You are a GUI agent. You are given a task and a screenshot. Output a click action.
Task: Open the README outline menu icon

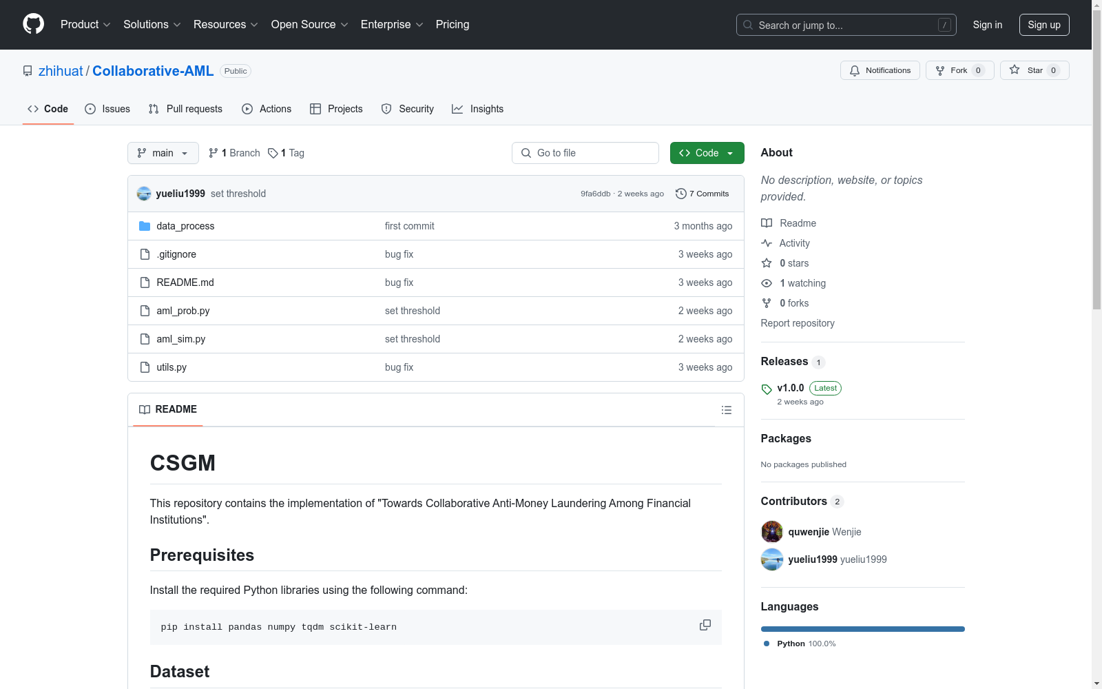pyautogui.click(x=726, y=410)
